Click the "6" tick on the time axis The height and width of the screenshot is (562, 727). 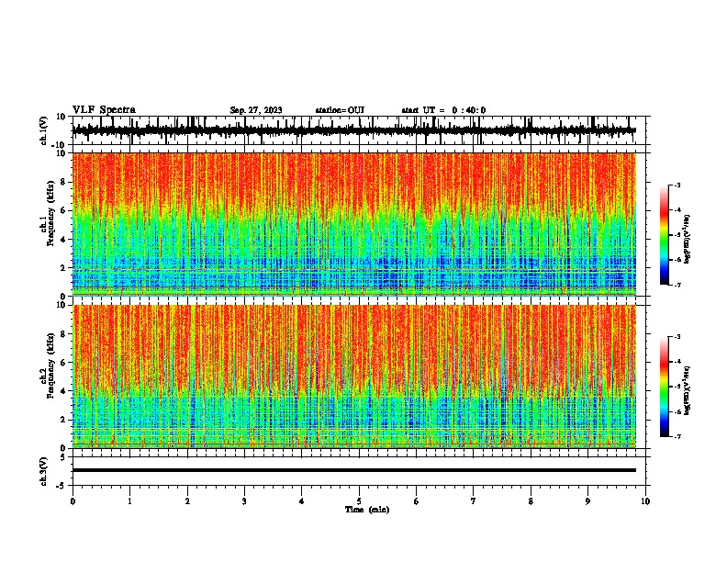pos(417,501)
